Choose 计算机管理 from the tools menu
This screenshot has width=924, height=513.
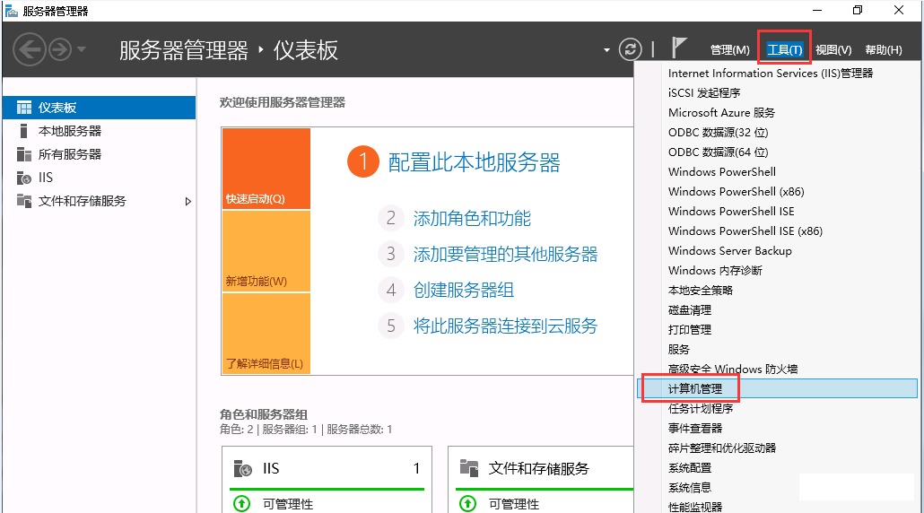695,388
